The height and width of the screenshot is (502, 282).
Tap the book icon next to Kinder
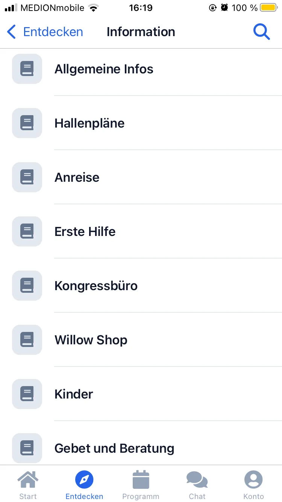(x=27, y=394)
